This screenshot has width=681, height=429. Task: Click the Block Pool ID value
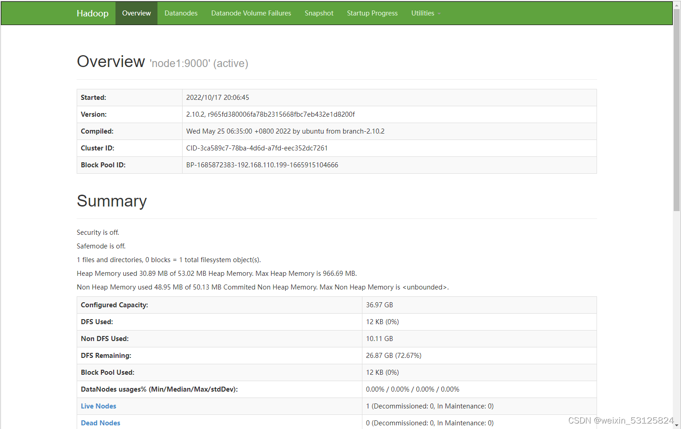coord(262,165)
